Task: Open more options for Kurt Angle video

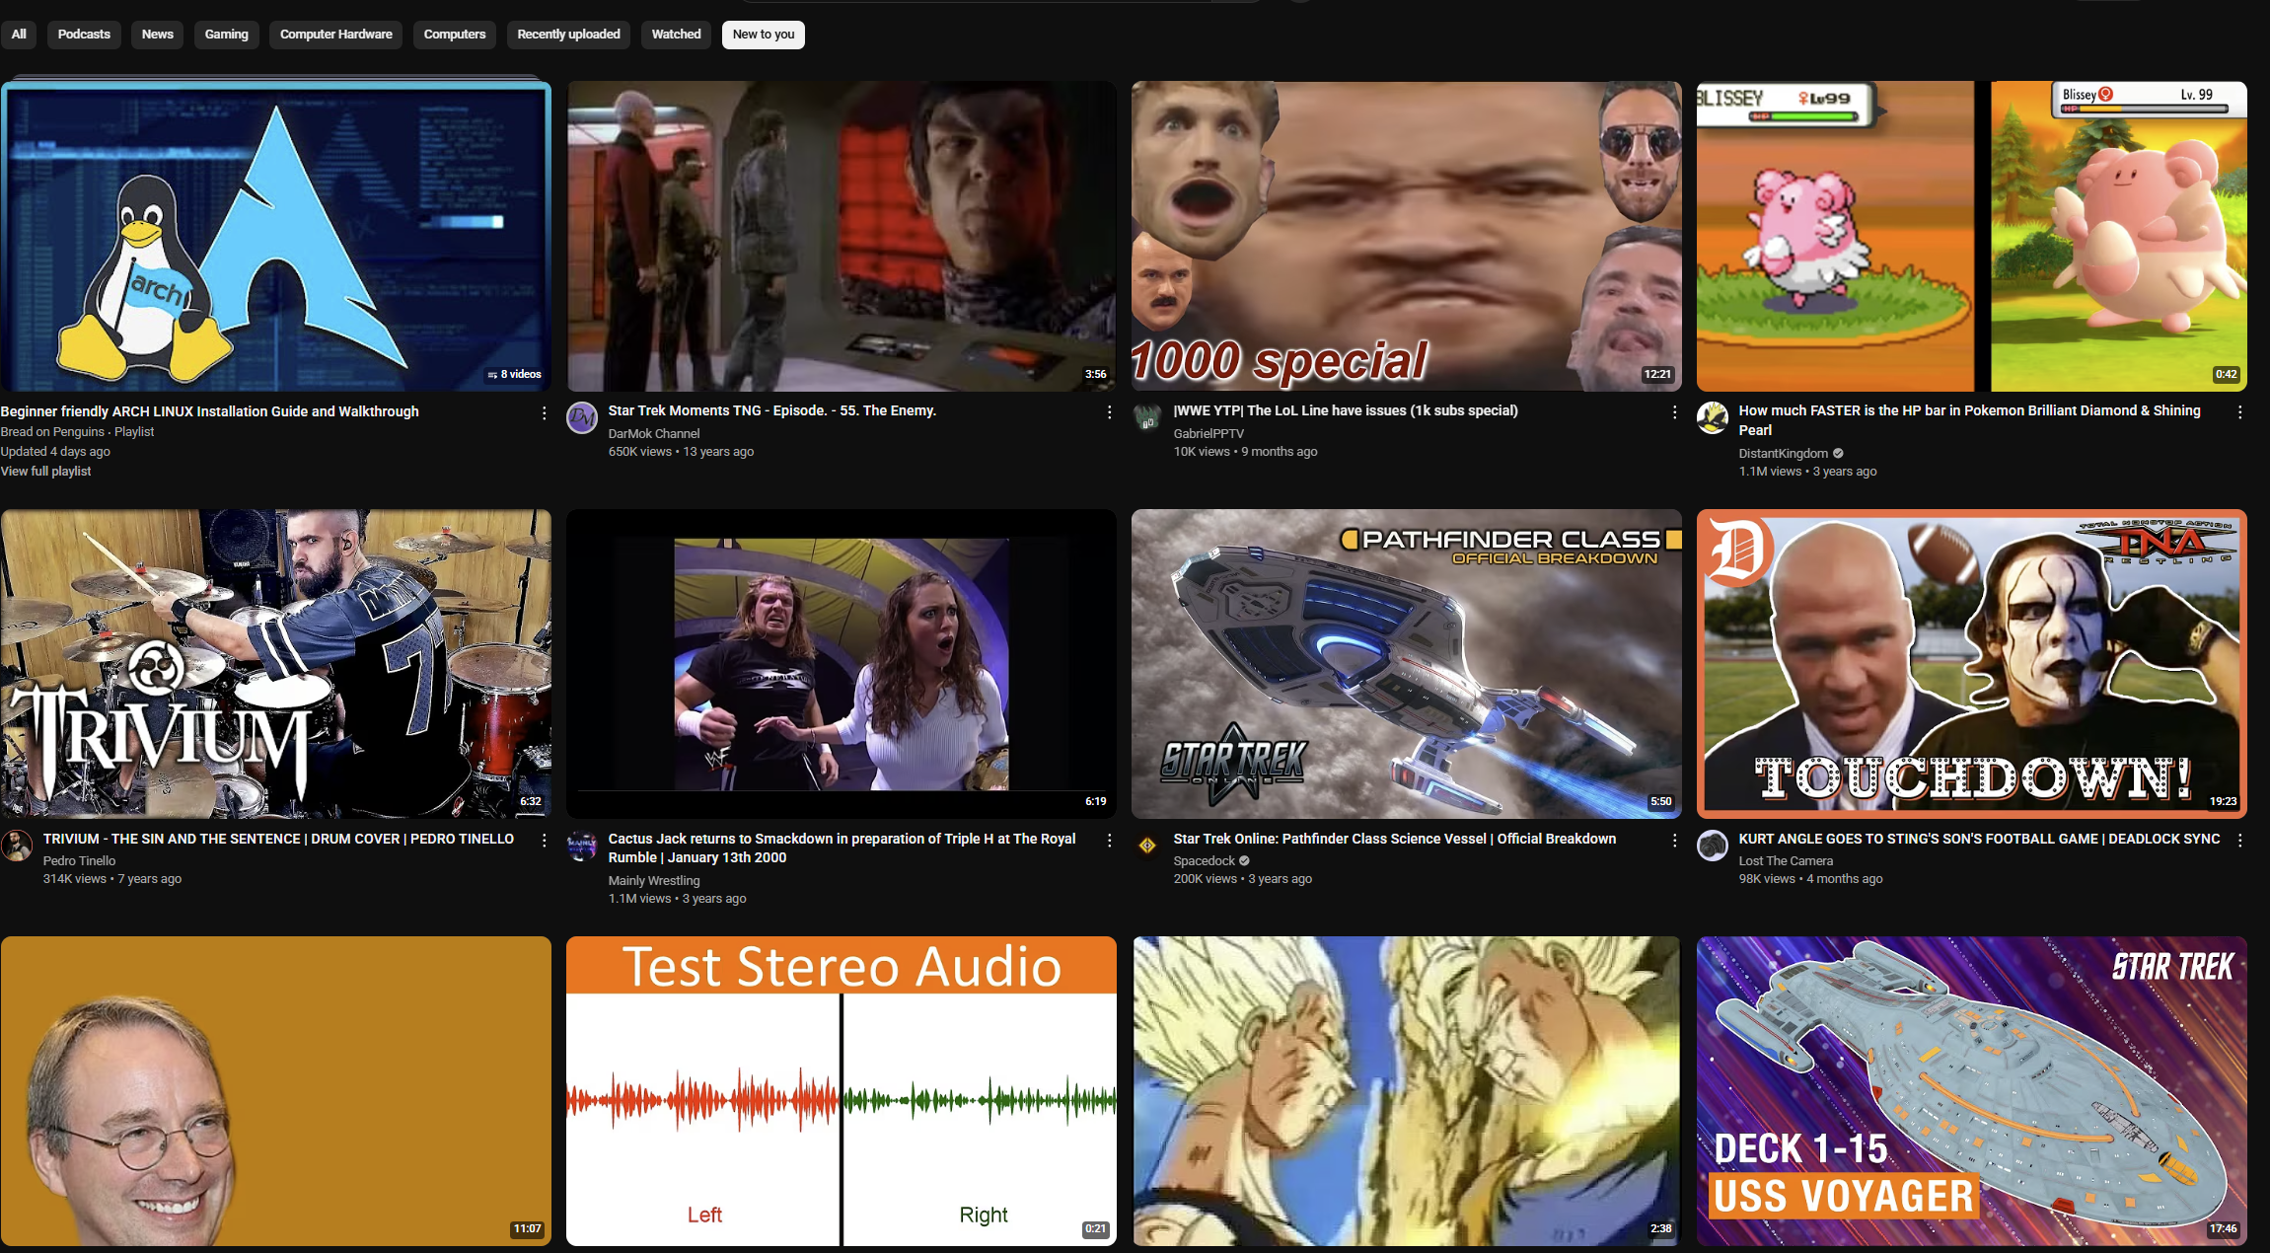Action: click(2239, 840)
